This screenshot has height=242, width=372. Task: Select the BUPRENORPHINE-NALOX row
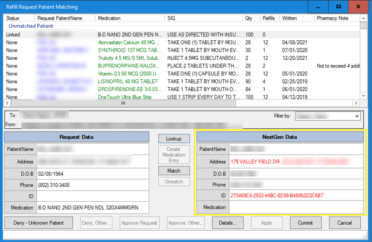coord(182,66)
